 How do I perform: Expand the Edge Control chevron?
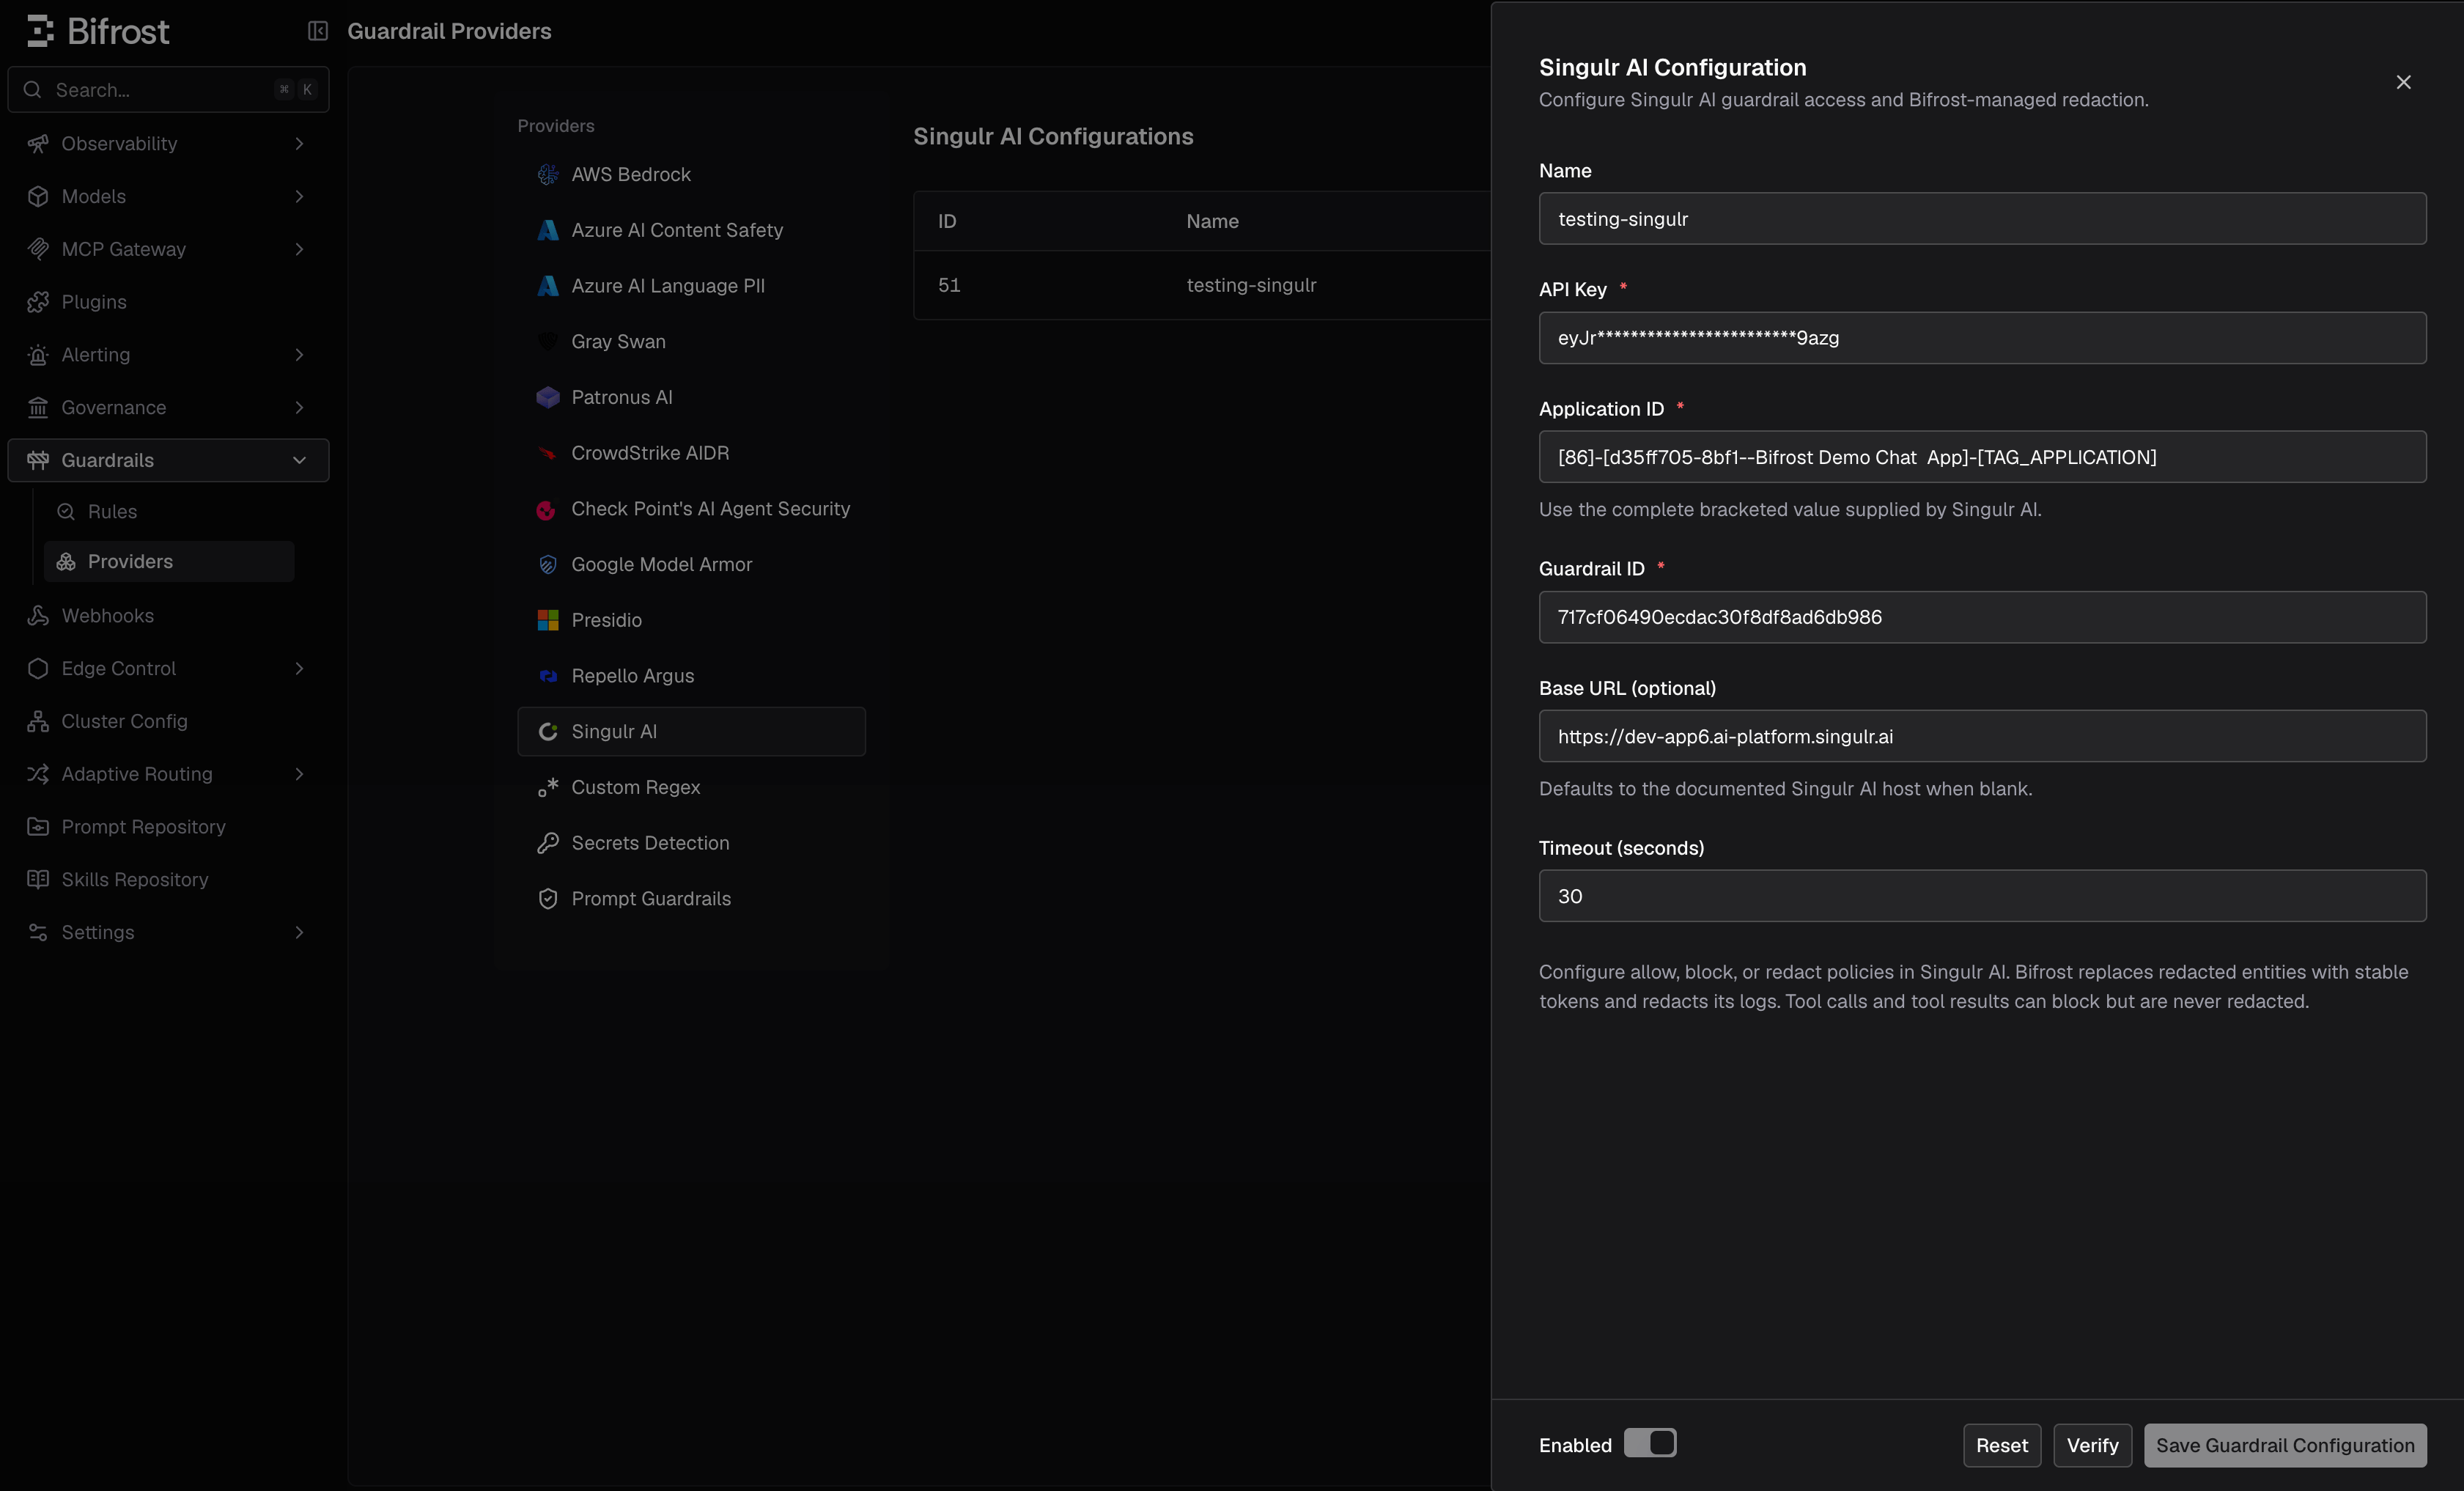coord(299,669)
